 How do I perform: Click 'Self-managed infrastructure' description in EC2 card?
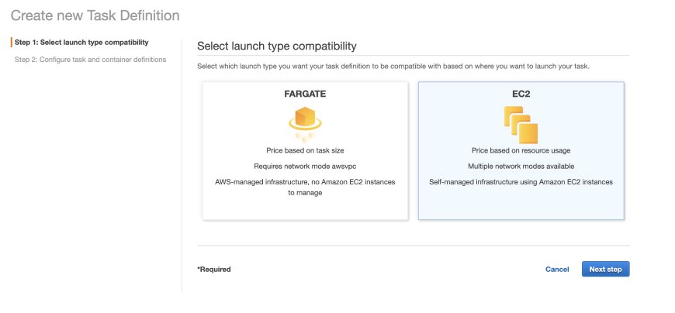[x=521, y=182]
